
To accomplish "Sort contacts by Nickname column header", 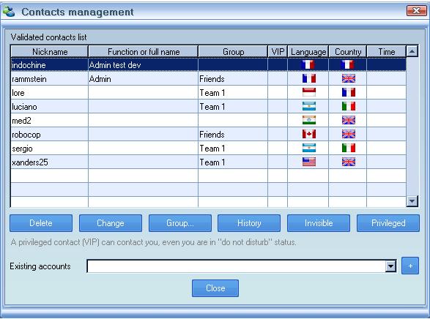I will [49, 51].
